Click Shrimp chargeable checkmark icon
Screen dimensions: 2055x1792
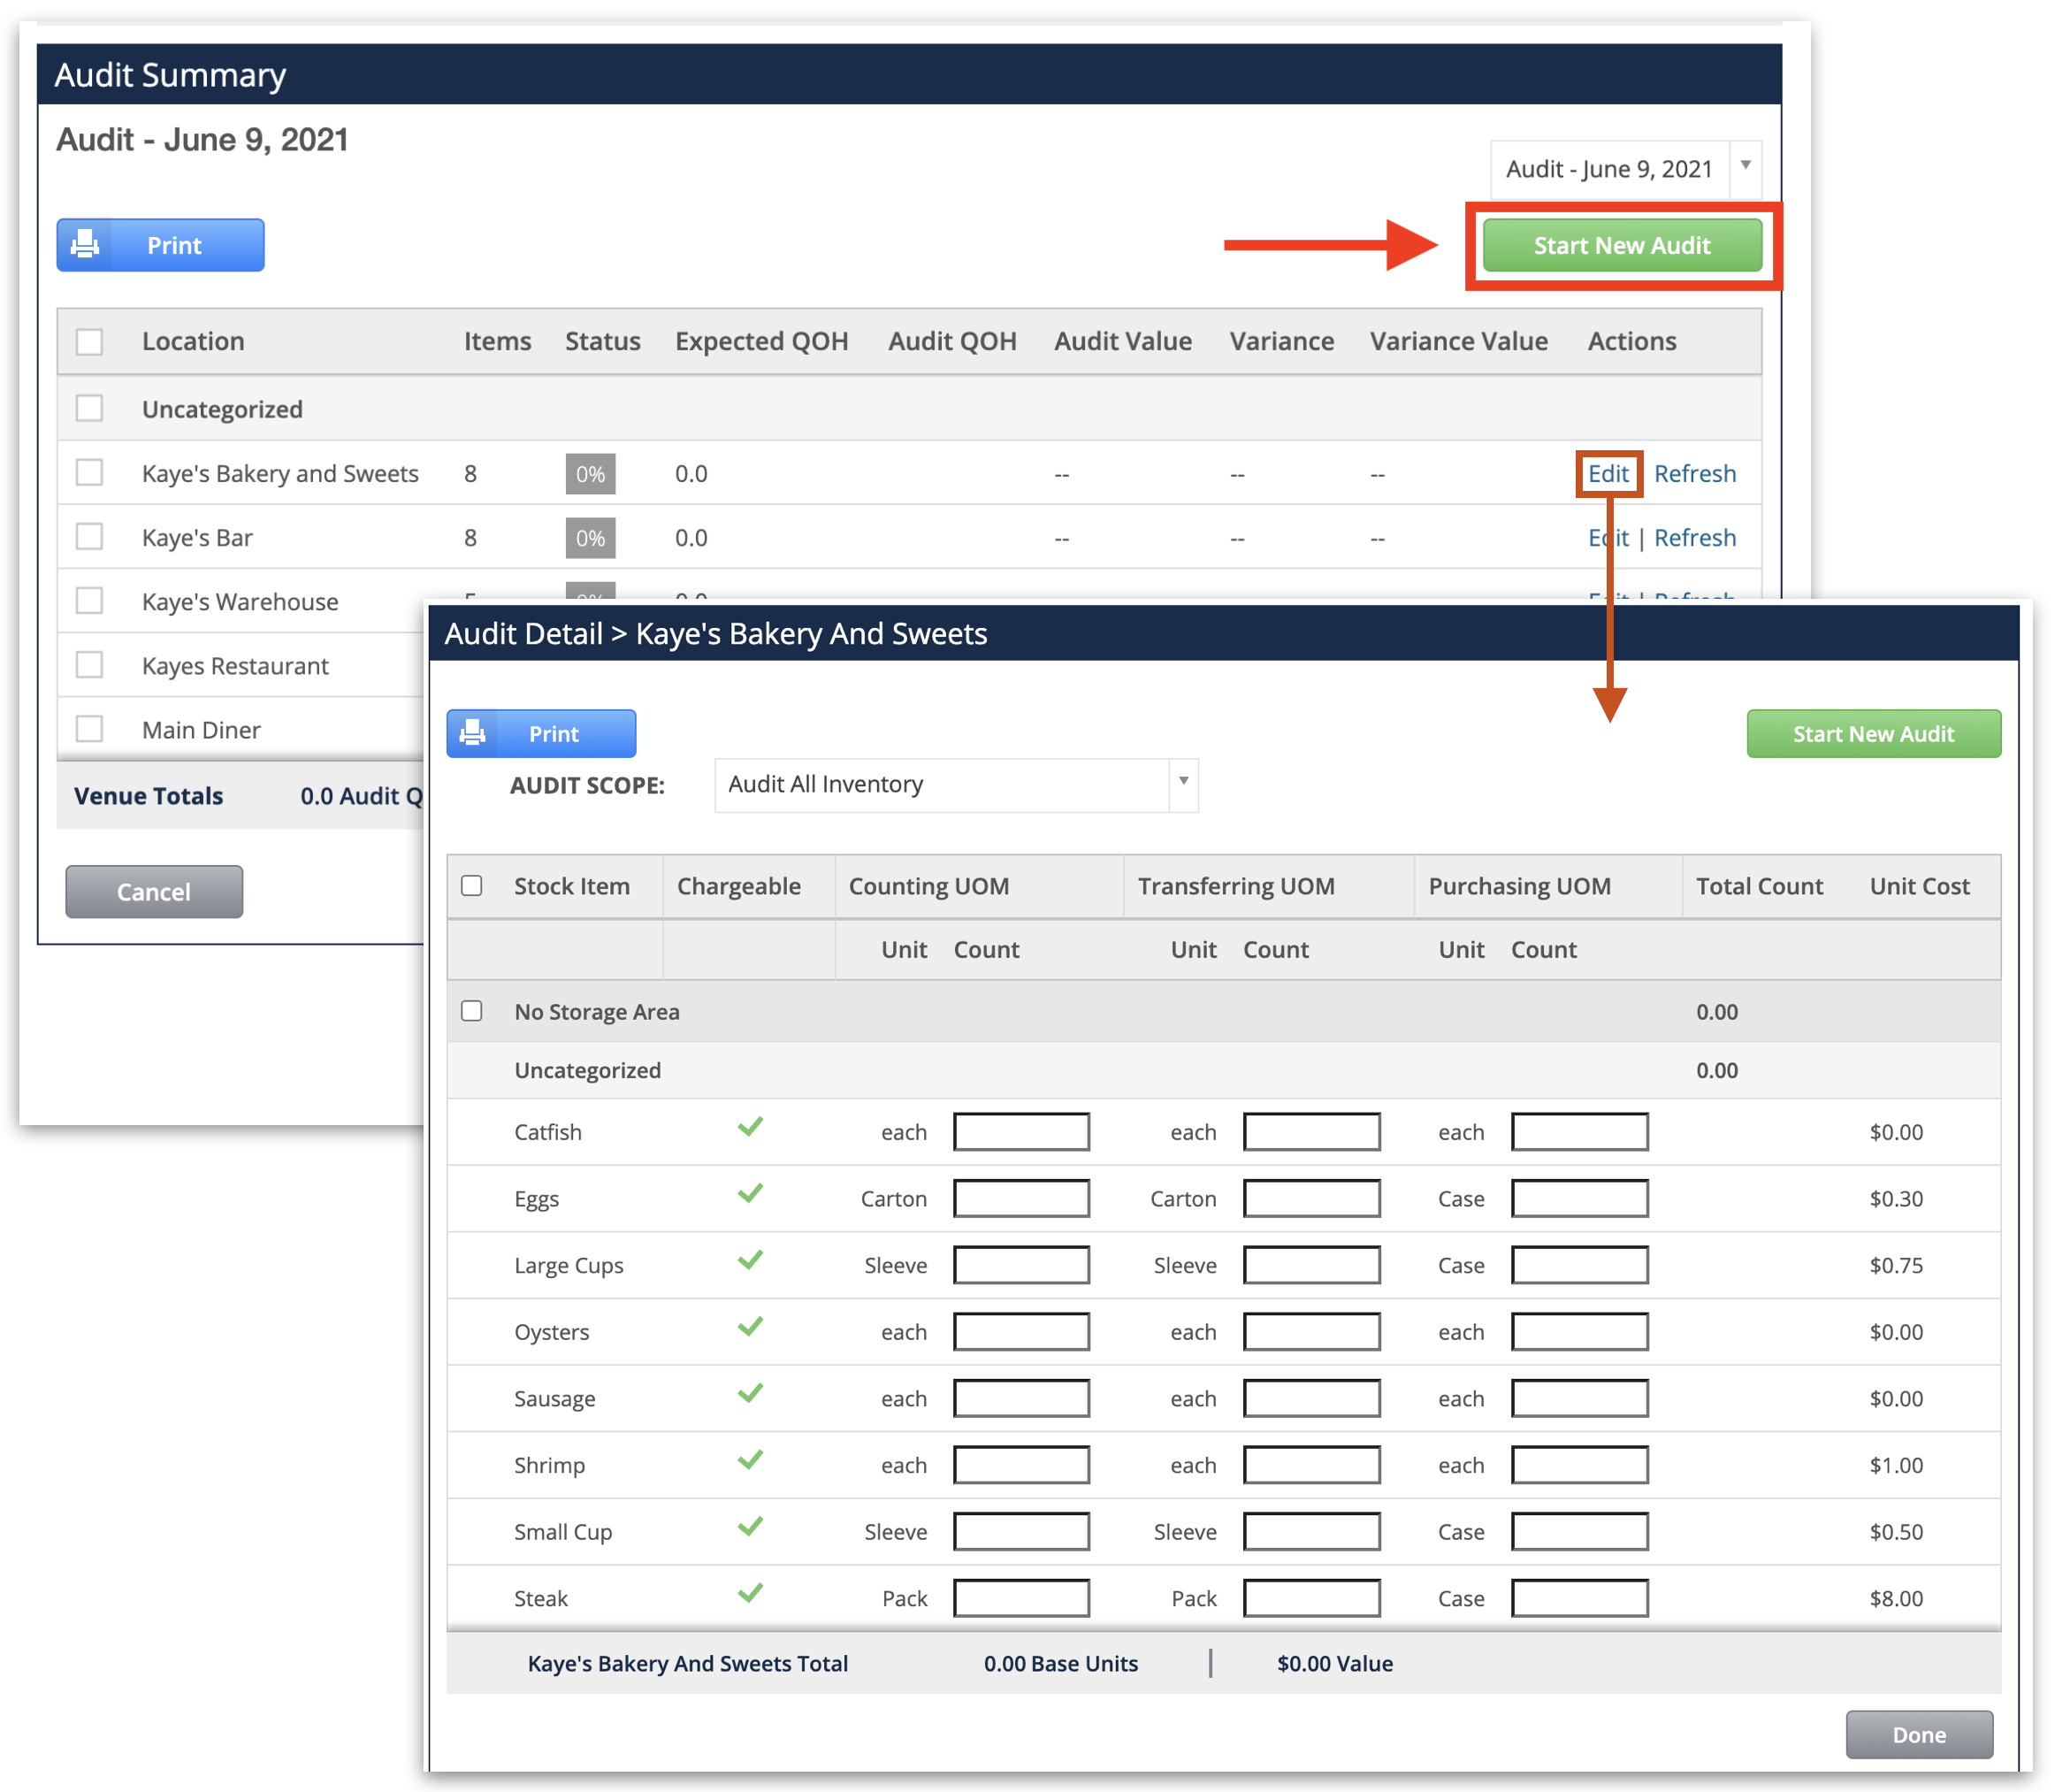click(751, 1460)
